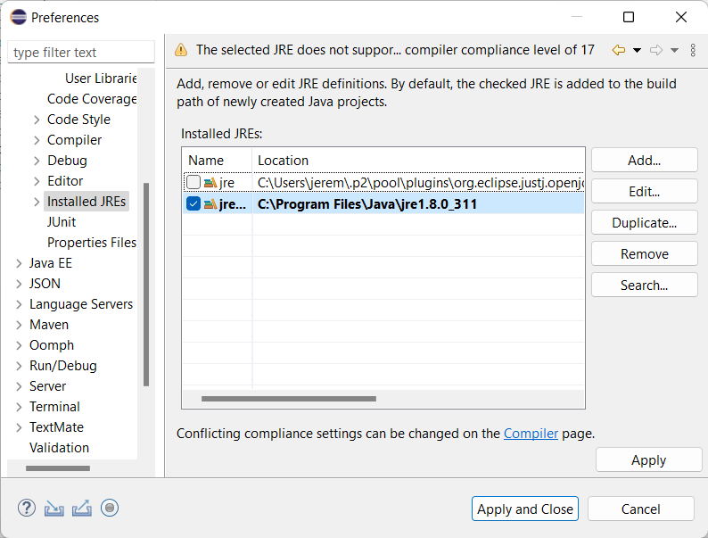Select Validation in preferences tree
The width and height of the screenshot is (708, 538).
59,448
